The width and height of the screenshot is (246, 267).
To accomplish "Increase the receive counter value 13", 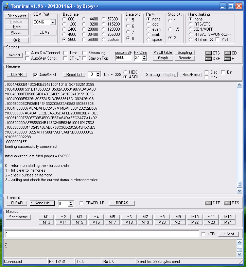I will 98,73.
